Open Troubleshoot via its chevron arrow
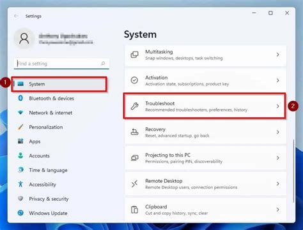The width and height of the screenshot is (303, 230). pos(277,106)
